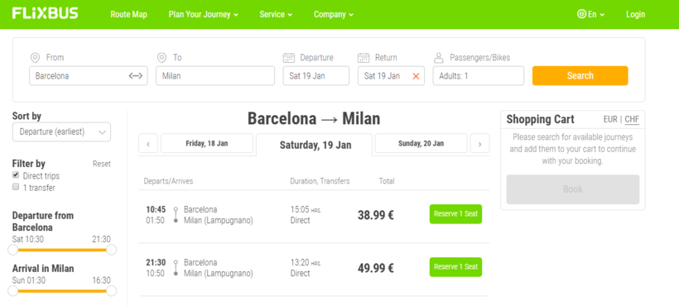Screen dimensions: 679x306
Task: Open the Route Map menu item
Action: click(128, 14)
